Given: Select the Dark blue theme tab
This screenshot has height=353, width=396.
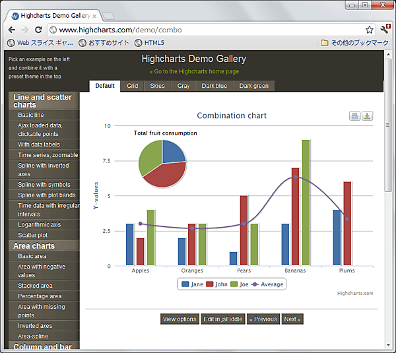Looking at the screenshot, I should (214, 86).
